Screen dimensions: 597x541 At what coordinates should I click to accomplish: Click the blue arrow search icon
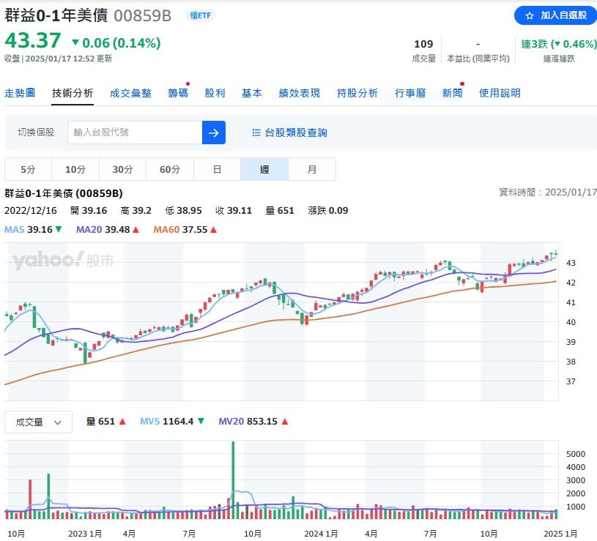click(x=213, y=133)
